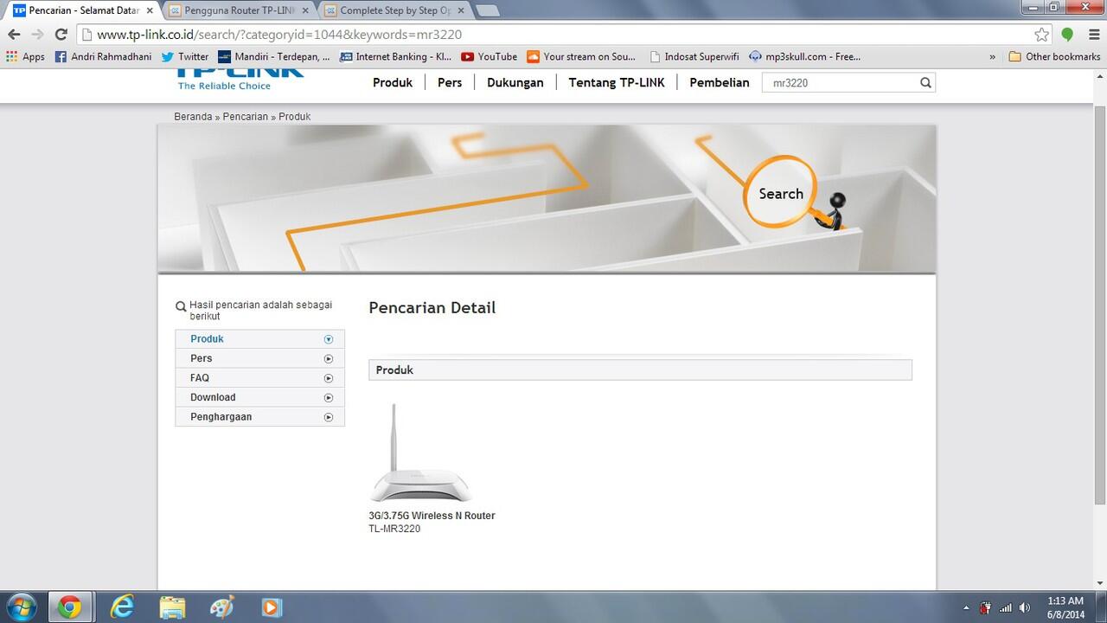This screenshot has height=623, width=1107.
Task: Close the Complete Step by Step tab
Action: [460, 10]
